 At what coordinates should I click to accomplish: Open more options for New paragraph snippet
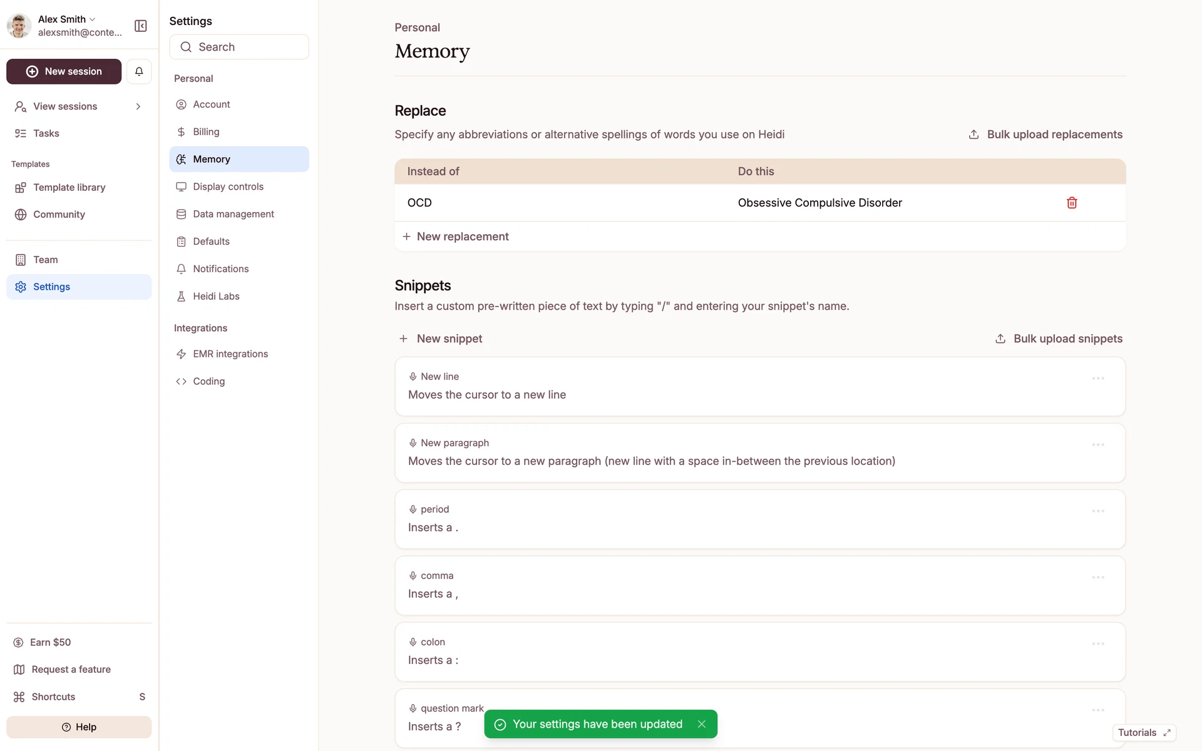point(1098,445)
